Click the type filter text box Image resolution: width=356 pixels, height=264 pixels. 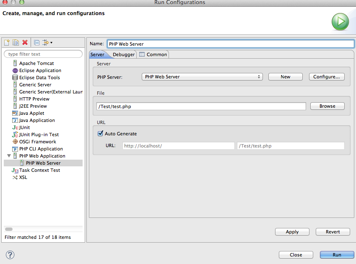pyautogui.click(x=43, y=54)
